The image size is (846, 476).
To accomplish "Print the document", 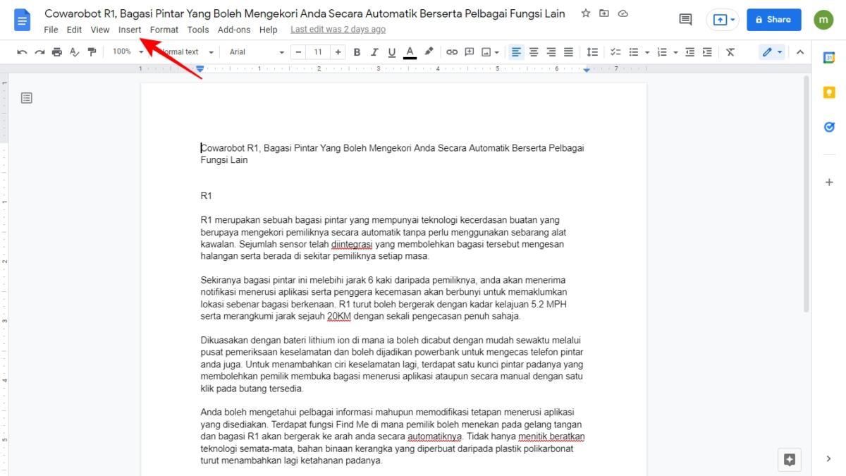I will click(57, 52).
